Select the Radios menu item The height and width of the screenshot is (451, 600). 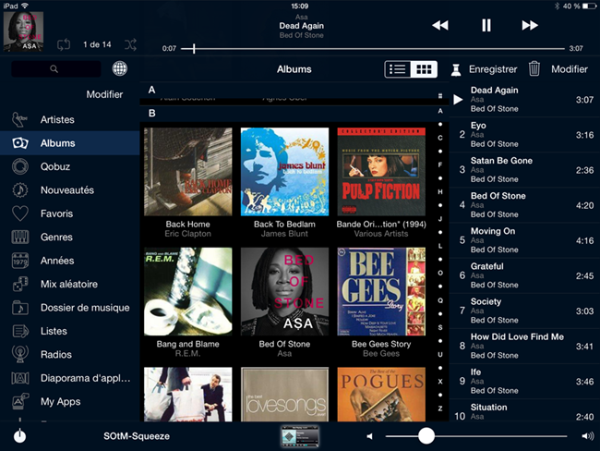click(69, 355)
